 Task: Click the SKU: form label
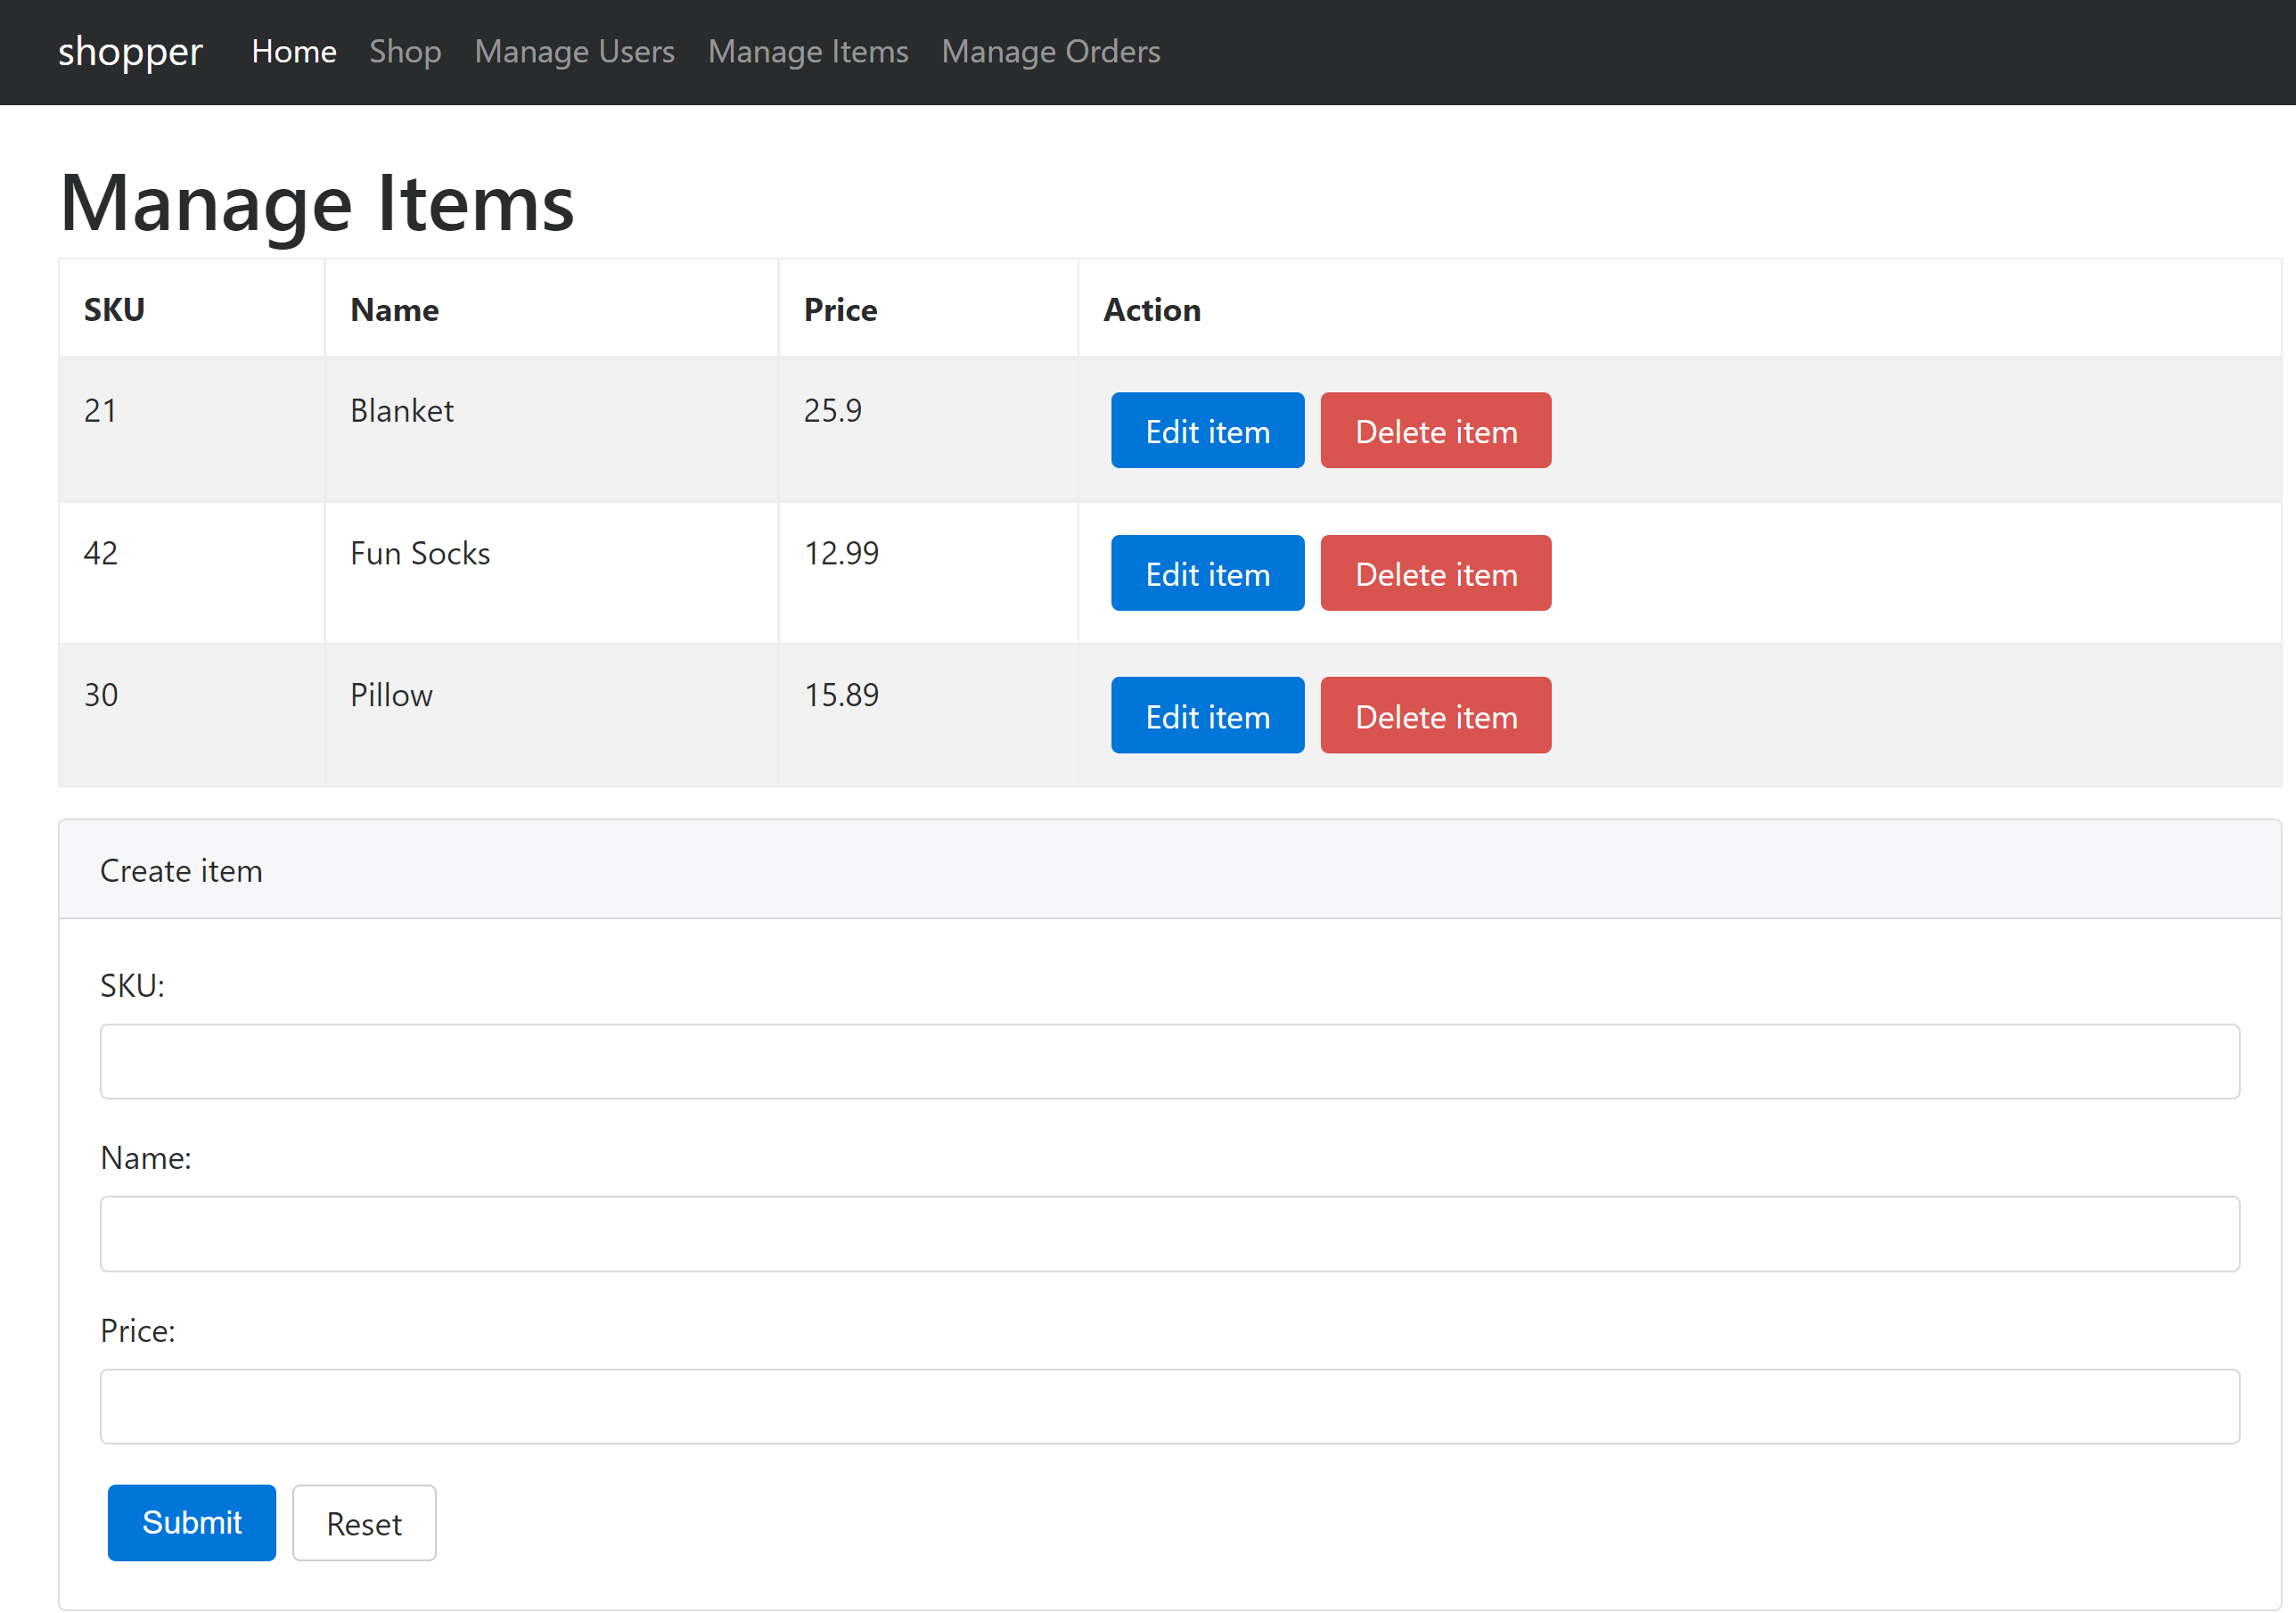[x=132, y=985]
